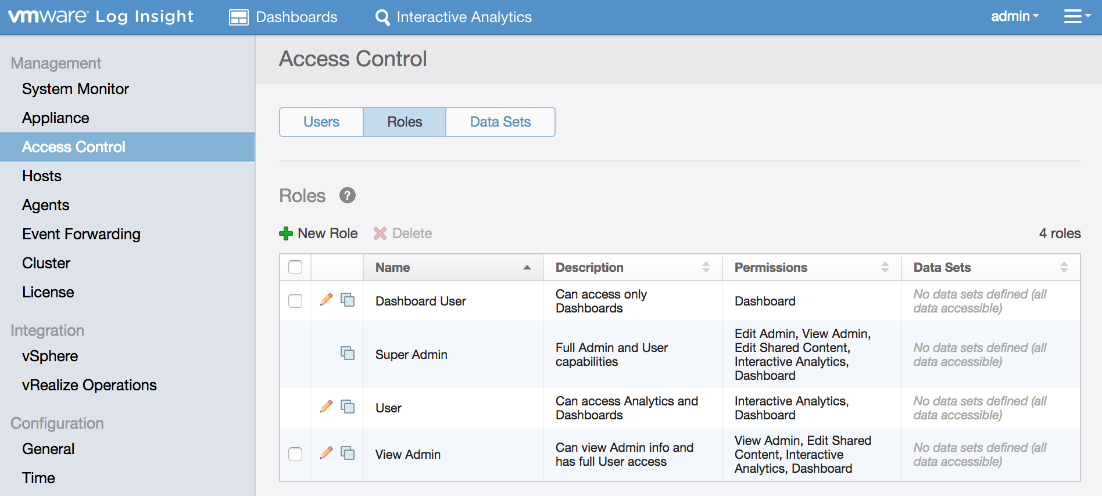Open vRealize Operations integration page
1102x496 pixels.
tap(90, 385)
